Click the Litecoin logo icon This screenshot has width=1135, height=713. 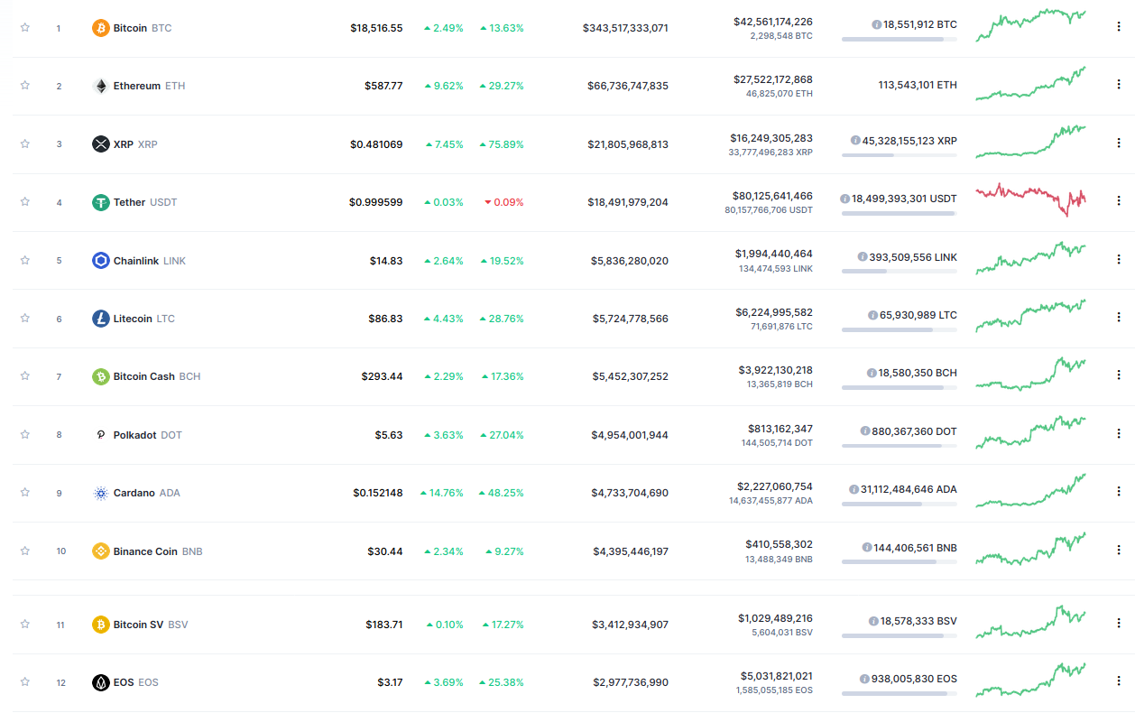[x=101, y=319]
